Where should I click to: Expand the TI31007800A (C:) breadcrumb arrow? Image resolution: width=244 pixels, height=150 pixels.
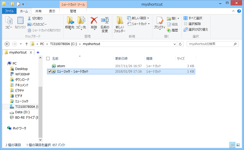tap(80, 44)
